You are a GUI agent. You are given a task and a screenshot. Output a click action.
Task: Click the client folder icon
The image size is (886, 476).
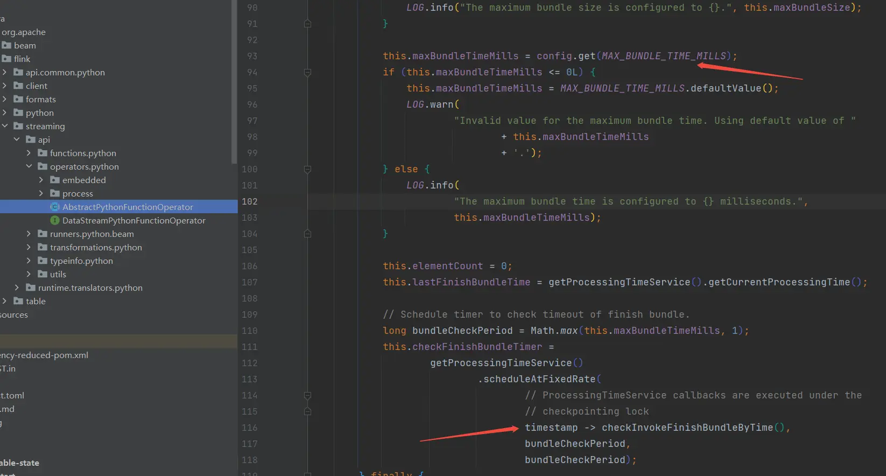point(18,86)
